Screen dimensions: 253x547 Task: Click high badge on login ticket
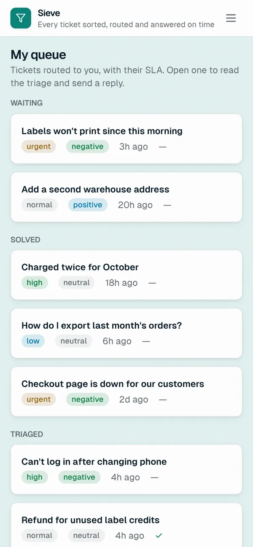pyautogui.click(x=35, y=477)
